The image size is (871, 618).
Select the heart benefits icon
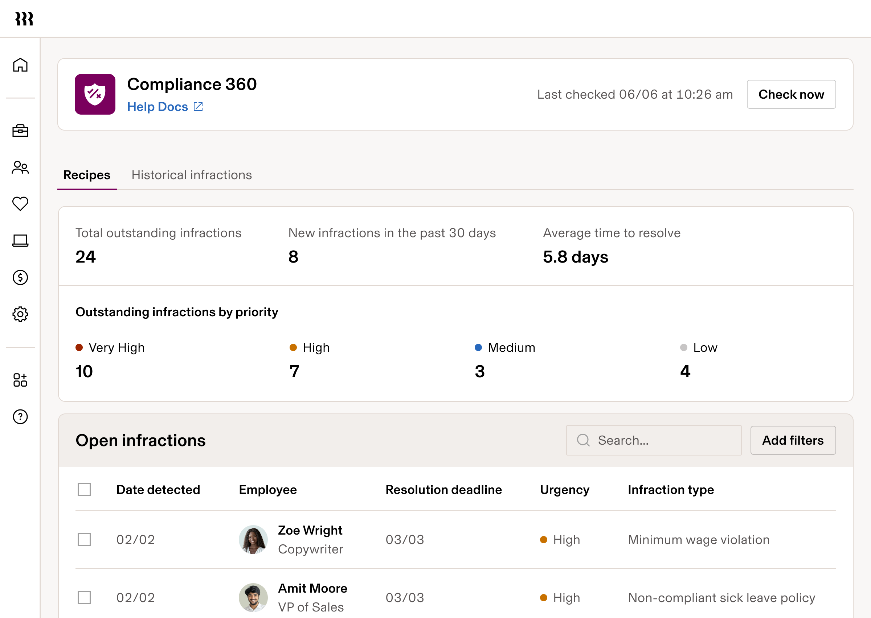click(x=20, y=203)
